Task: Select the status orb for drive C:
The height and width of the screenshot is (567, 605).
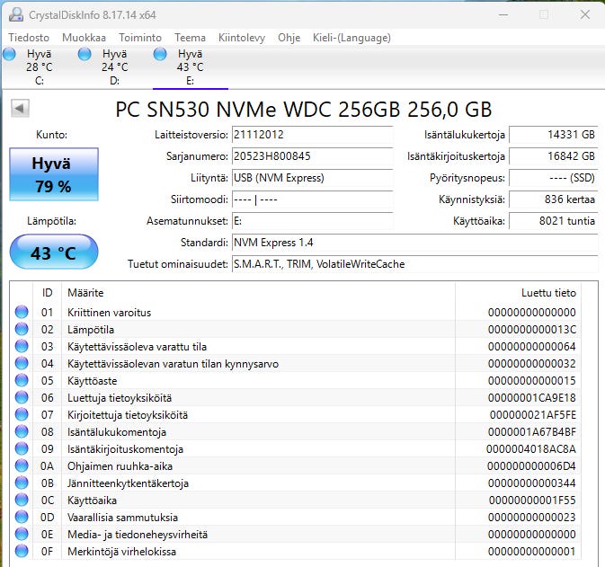Action: [x=11, y=55]
